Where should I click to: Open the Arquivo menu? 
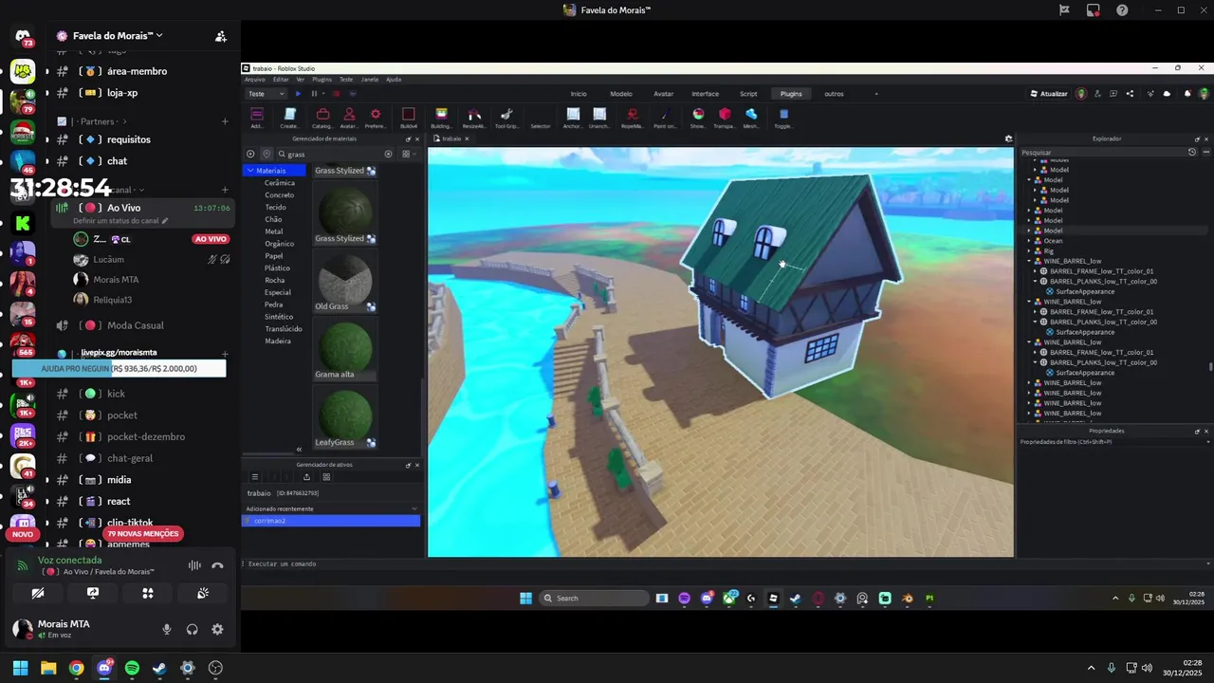click(254, 80)
